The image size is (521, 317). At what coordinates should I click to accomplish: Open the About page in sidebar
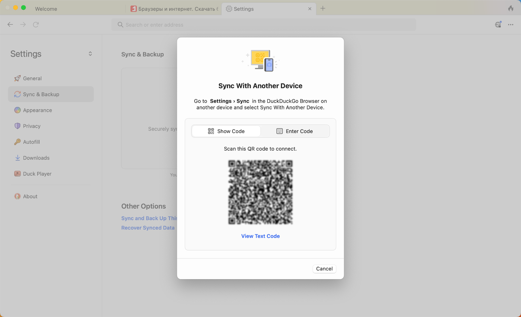[51, 197]
